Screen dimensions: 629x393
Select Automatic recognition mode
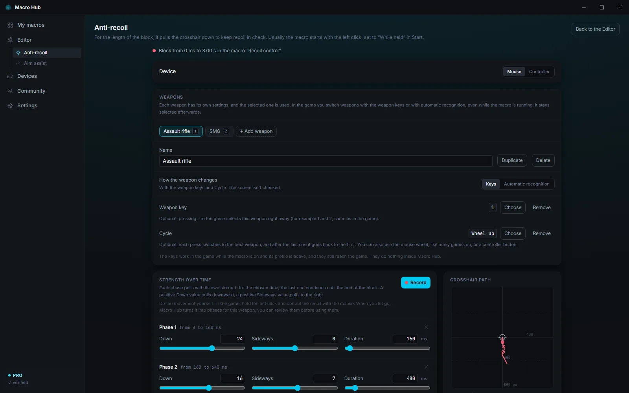[x=527, y=184]
